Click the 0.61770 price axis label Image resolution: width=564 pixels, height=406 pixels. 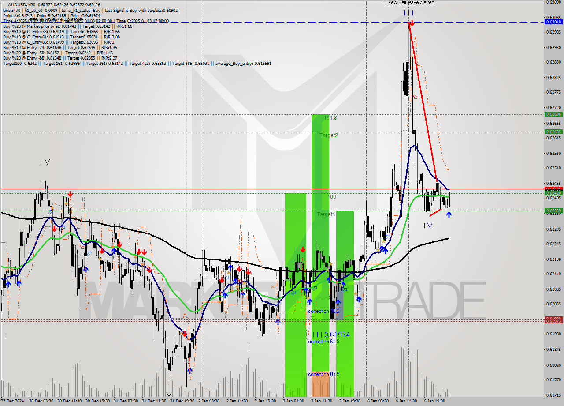[x=553, y=380]
